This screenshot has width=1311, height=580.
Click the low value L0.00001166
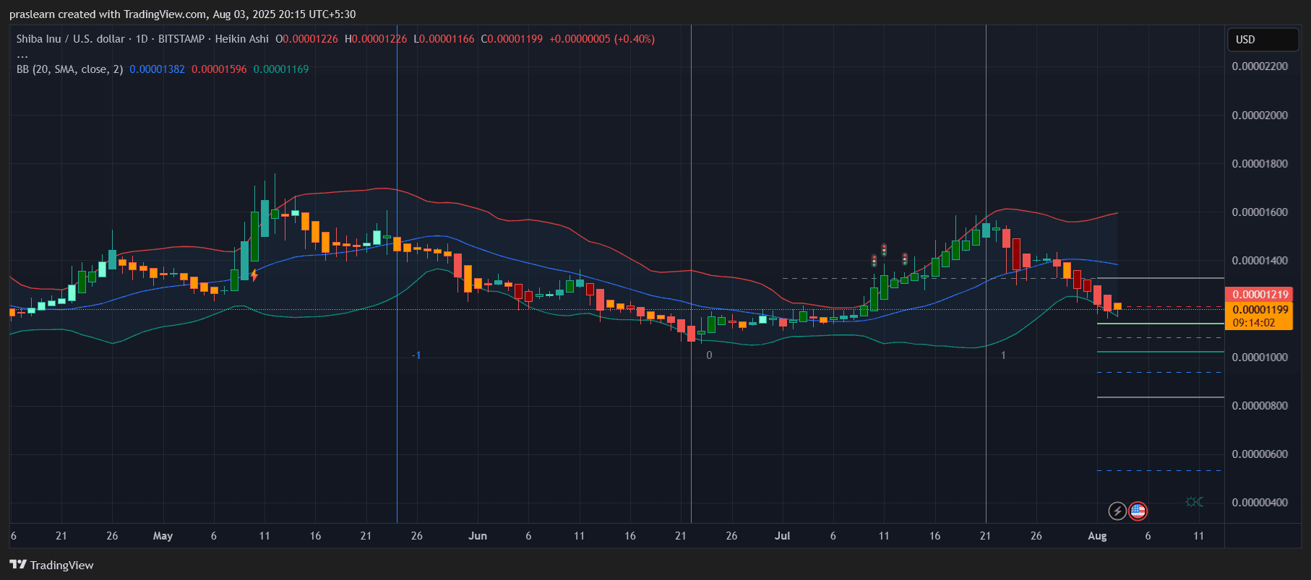pos(444,39)
